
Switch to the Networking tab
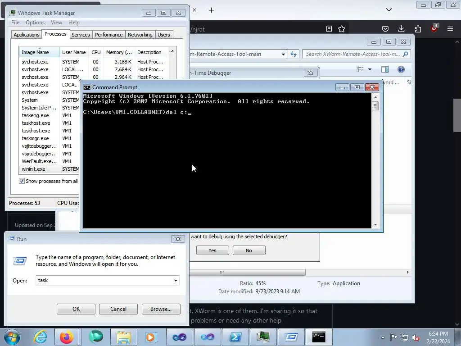[140, 35]
